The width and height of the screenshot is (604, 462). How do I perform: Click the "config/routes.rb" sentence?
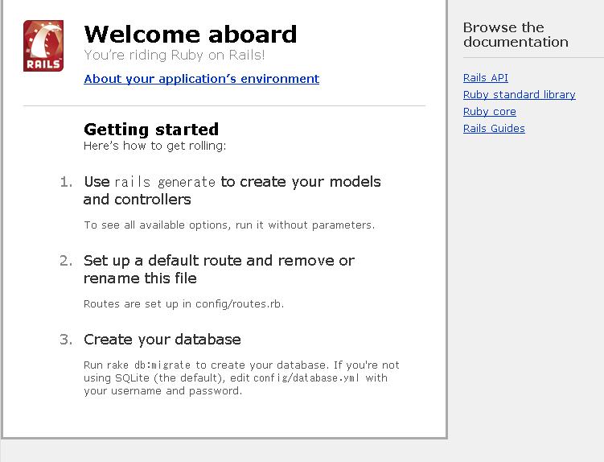(x=183, y=304)
